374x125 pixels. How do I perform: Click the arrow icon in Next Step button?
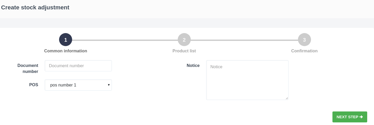361,117
